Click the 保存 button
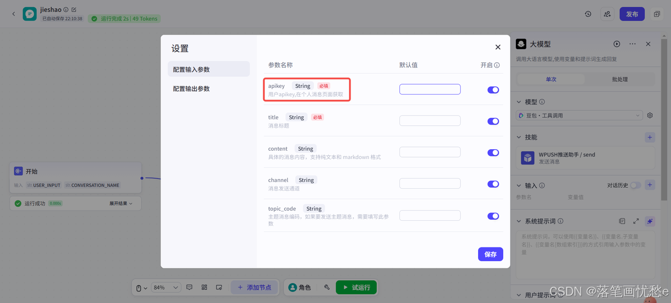Viewport: 671px width, 303px height. click(491, 254)
